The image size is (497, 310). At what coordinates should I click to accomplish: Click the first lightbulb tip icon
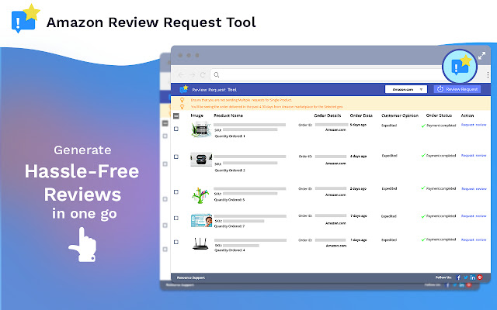click(x=182, y=100)
